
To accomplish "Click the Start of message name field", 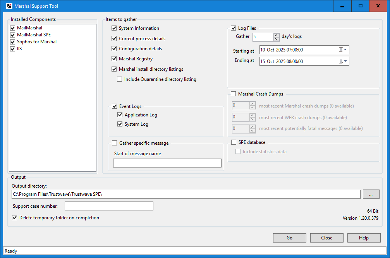I will (x=167, y=163).
